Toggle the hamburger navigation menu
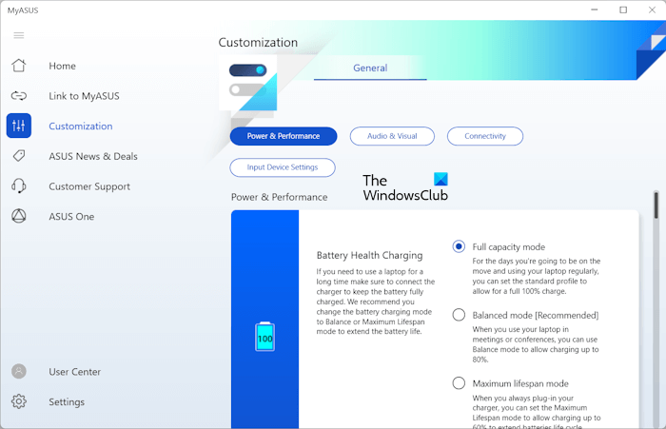This screenshot has width=666, height=429. point(19,35)
